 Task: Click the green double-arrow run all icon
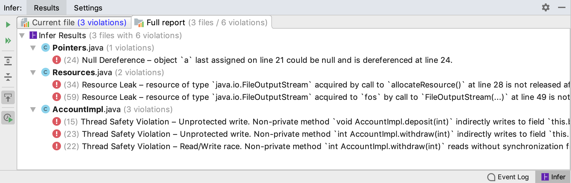pyautogui.click(x=8, y=41)
